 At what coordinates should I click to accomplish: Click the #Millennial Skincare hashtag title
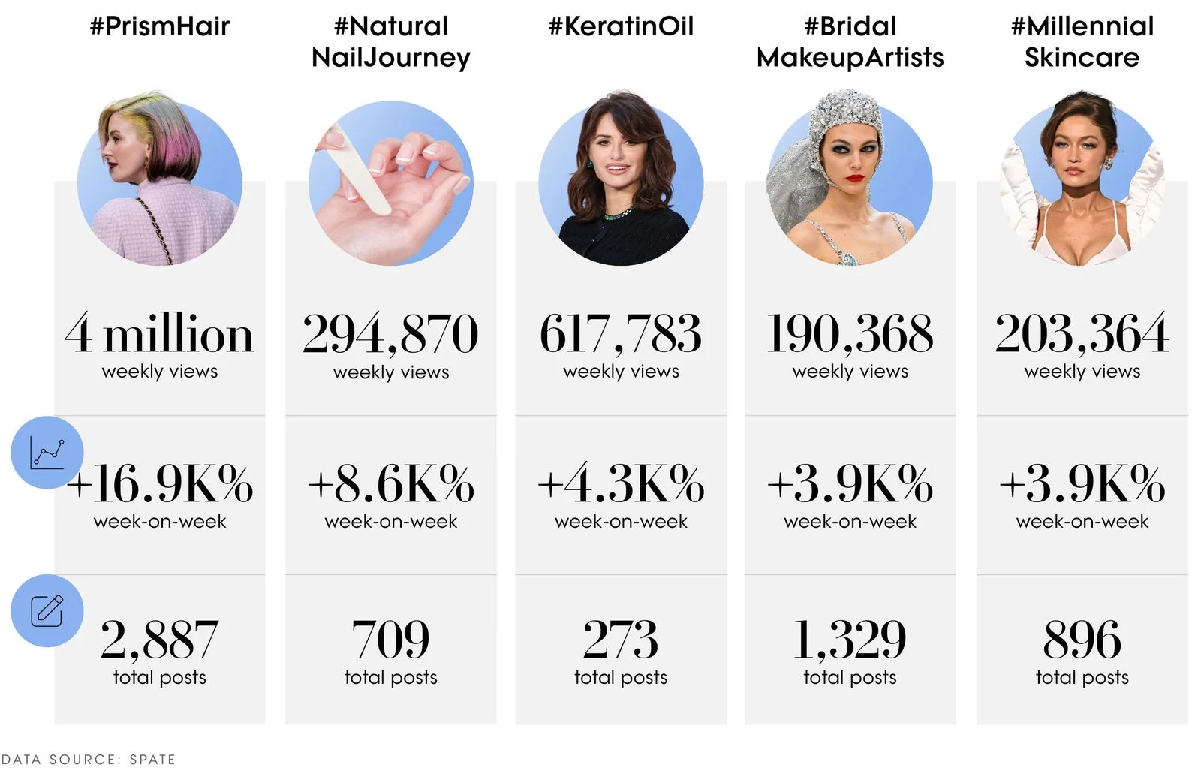(x=1082, y=41)
